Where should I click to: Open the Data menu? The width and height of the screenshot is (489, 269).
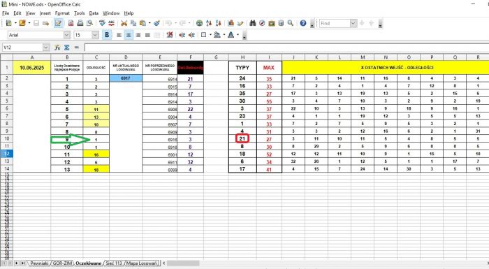pyautogui.click(x=94, y=13)
